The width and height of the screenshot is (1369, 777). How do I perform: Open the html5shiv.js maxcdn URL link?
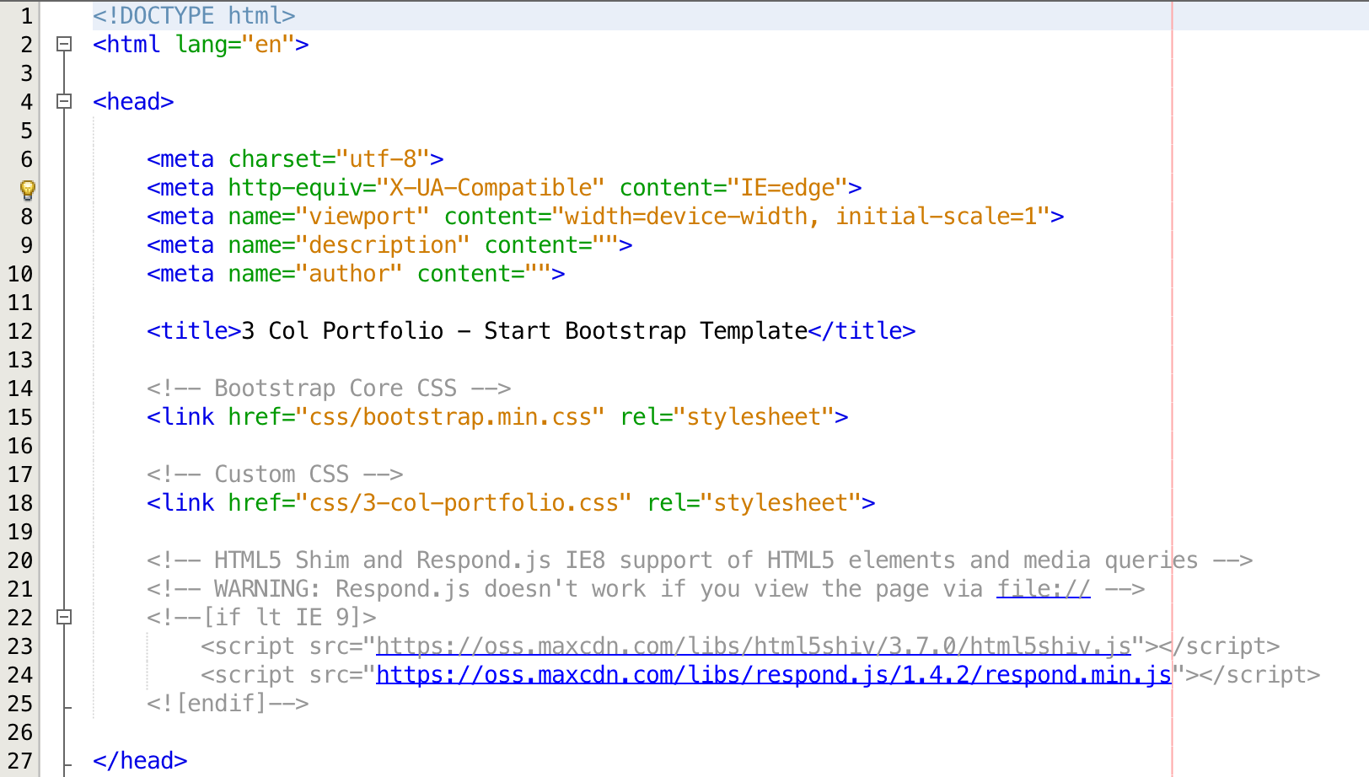click(x=754, y=646)
